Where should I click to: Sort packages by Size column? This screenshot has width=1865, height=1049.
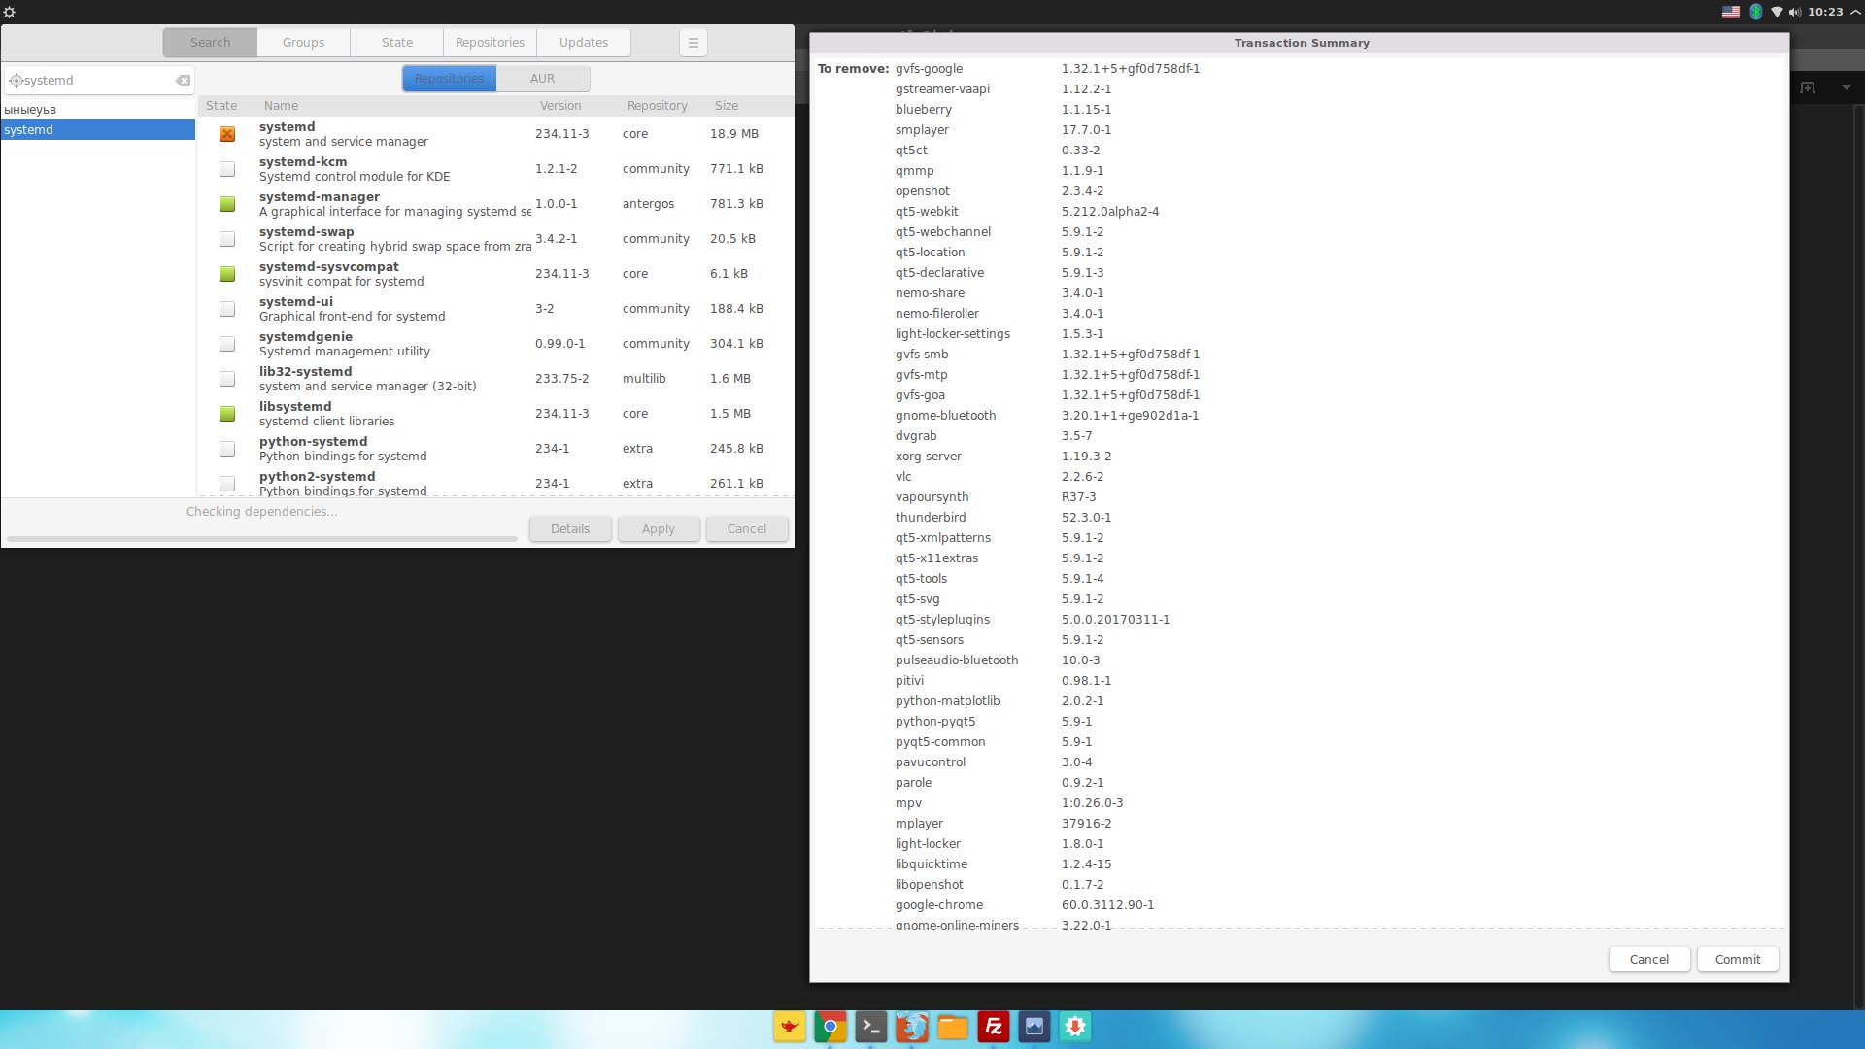(727, 106)
